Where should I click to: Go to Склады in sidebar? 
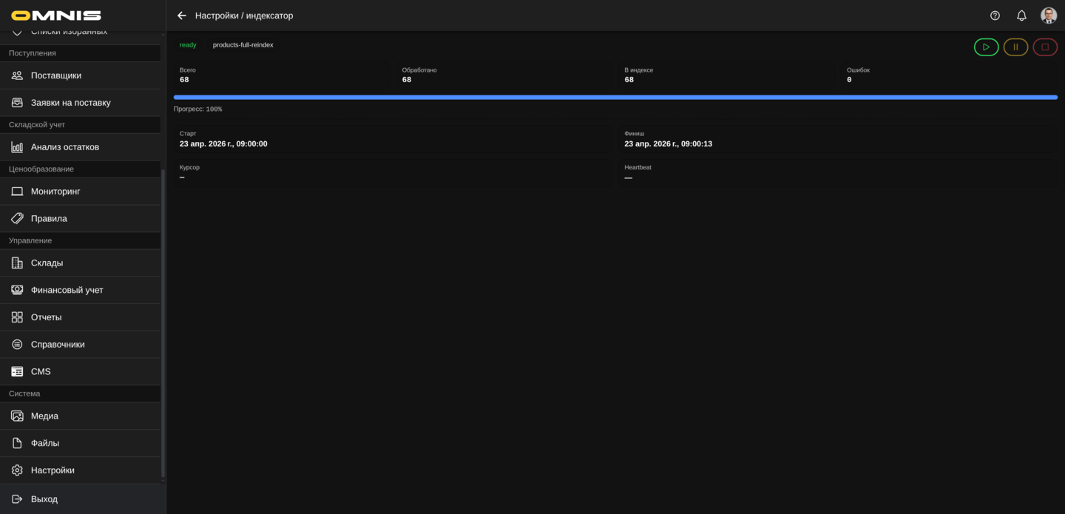pyautogui.click(x=47, y=263)
